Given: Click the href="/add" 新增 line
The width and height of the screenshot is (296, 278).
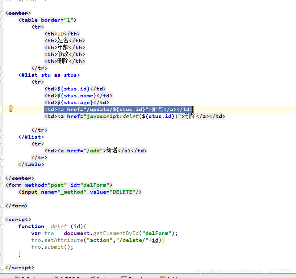Looking at the screenshot, I should click(x=96, y=151).
